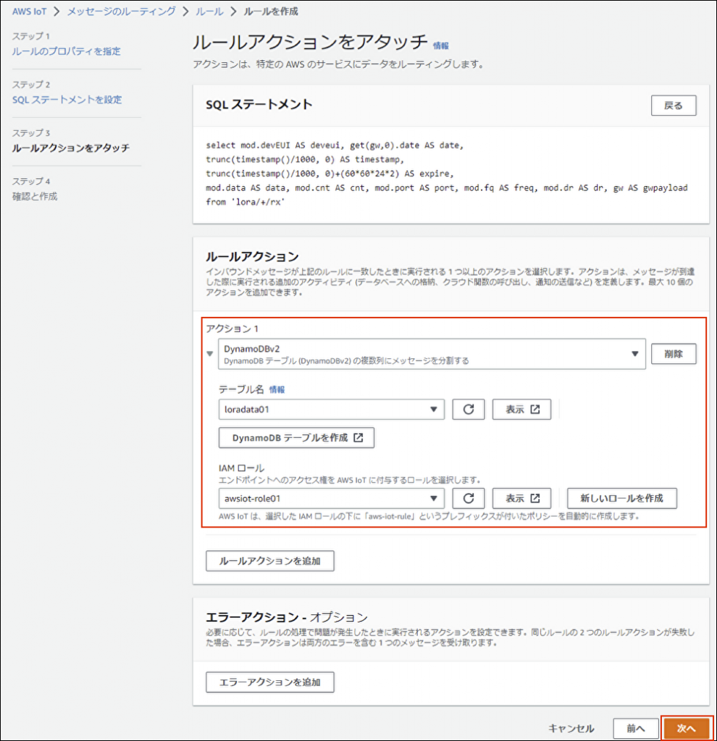Open the DynamoDBv2 action type dropdown
717x741 pixels.
coord(432,354)
